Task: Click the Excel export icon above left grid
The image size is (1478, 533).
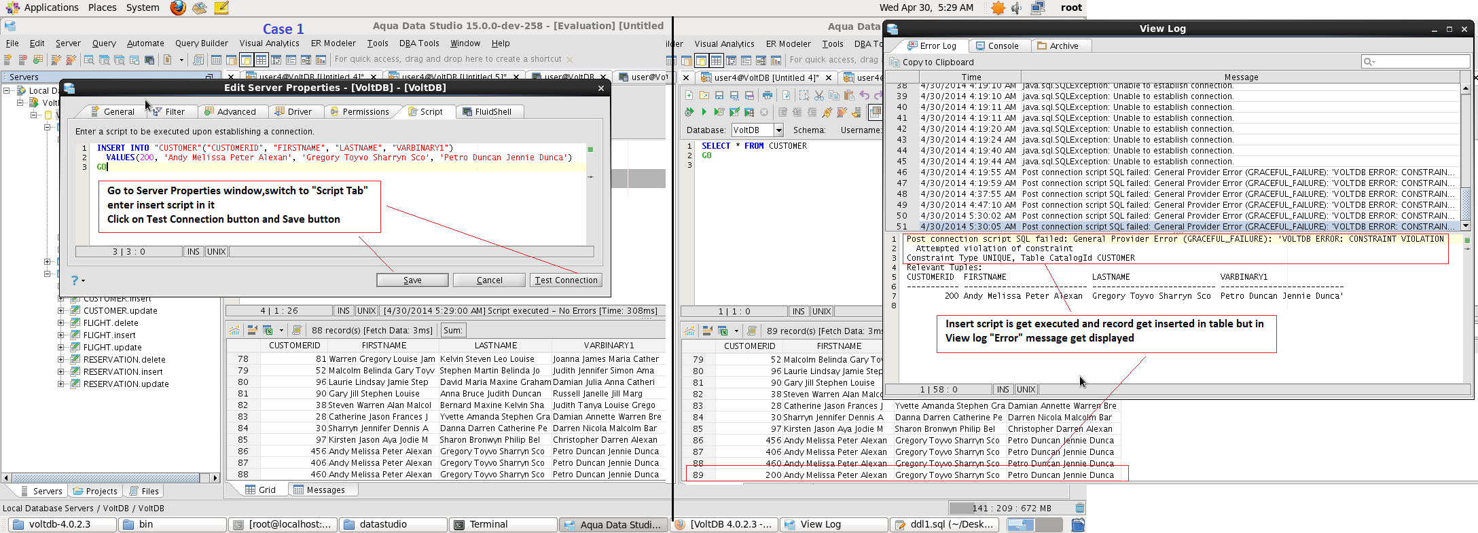Action: point(268,330)
